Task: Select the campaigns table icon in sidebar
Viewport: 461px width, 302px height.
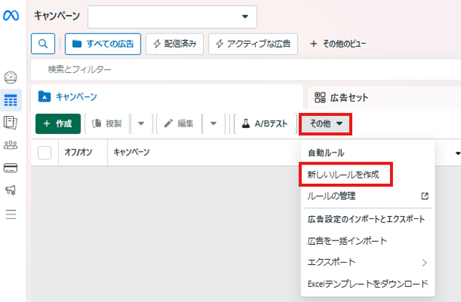Action: tap(11, 100)
